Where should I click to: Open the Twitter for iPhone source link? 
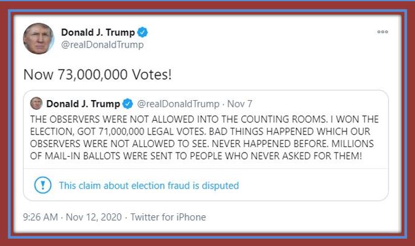(x=168, y=217)
